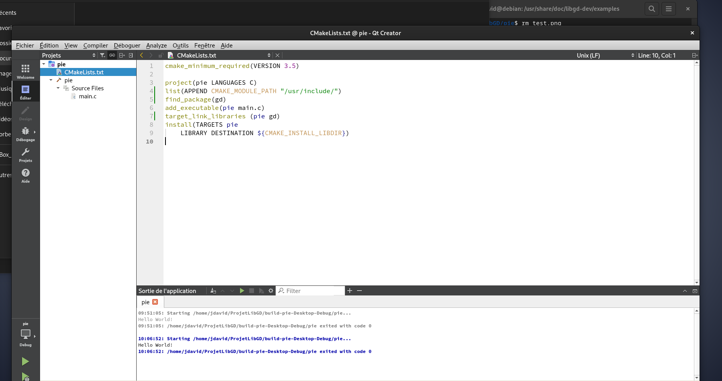Clear the application output with broom icon

pyautogui.click(x=213, y=291)
